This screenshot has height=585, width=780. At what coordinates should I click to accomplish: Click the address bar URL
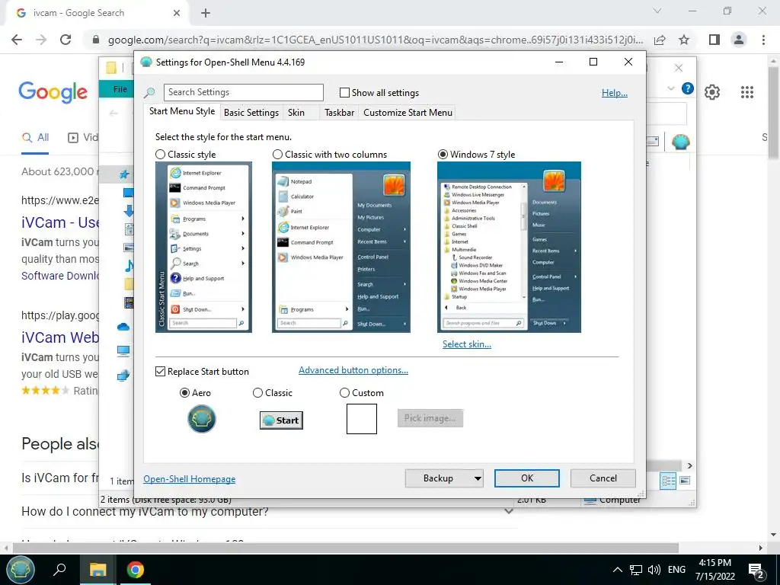(375, 40)
